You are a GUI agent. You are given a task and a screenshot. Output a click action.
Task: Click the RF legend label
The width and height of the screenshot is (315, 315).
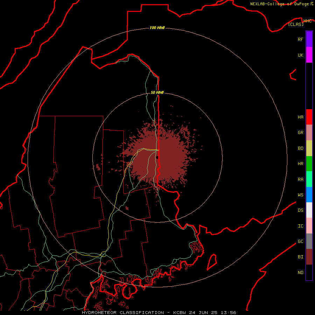300,39
